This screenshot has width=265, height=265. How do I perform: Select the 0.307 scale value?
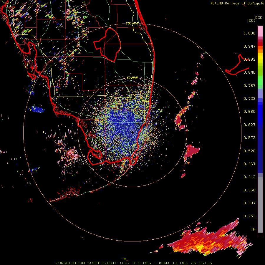tap(249, 203)
